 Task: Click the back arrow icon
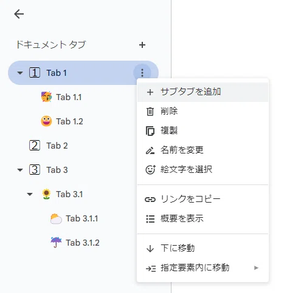19,14
